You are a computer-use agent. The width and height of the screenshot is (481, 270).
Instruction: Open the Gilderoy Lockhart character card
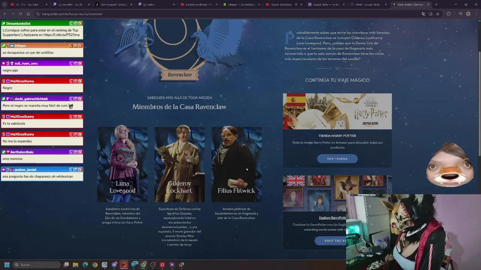point(180,164)
